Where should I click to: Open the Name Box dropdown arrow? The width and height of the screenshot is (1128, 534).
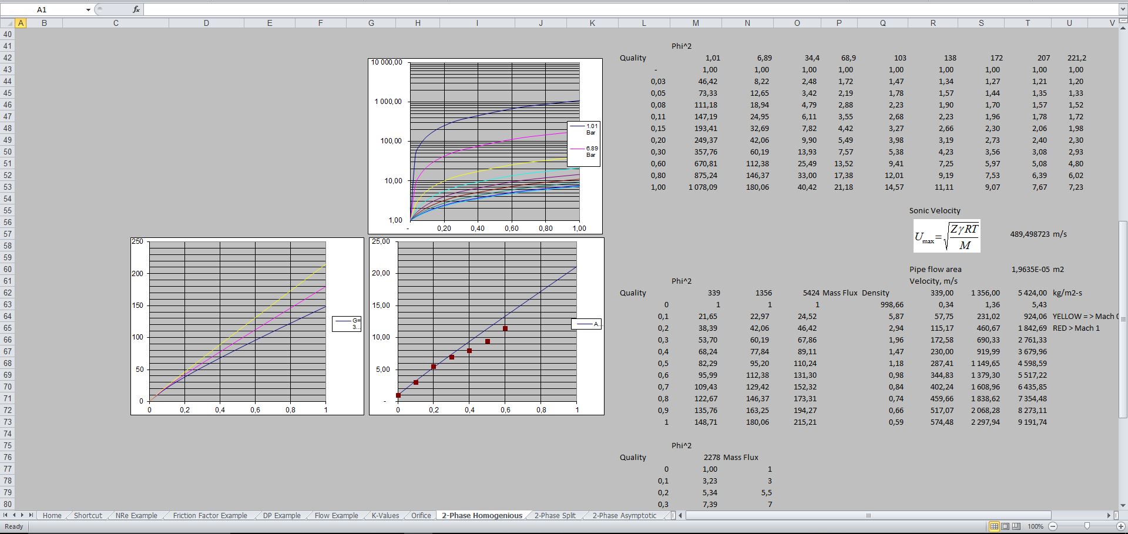(x=88, y=9)
